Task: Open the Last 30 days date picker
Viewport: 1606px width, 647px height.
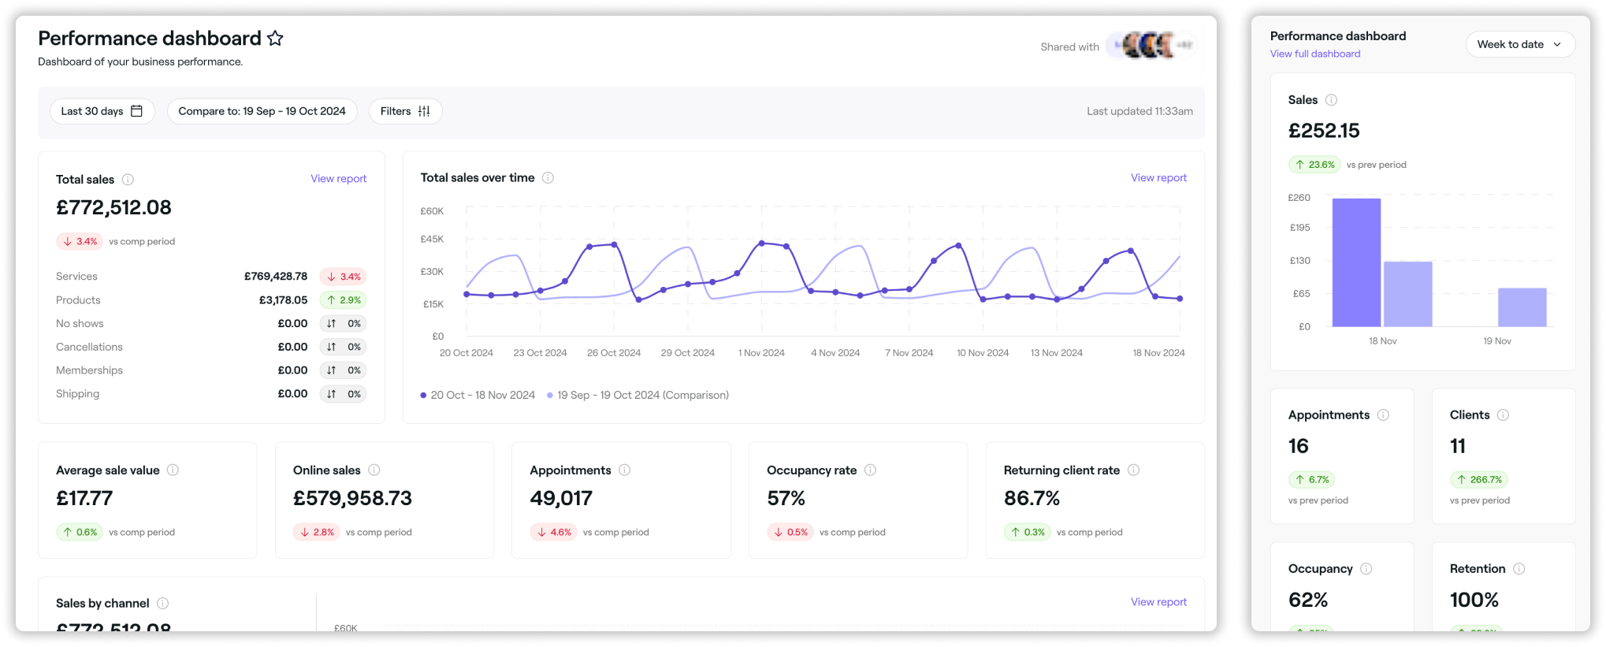Action: (102, 111)
